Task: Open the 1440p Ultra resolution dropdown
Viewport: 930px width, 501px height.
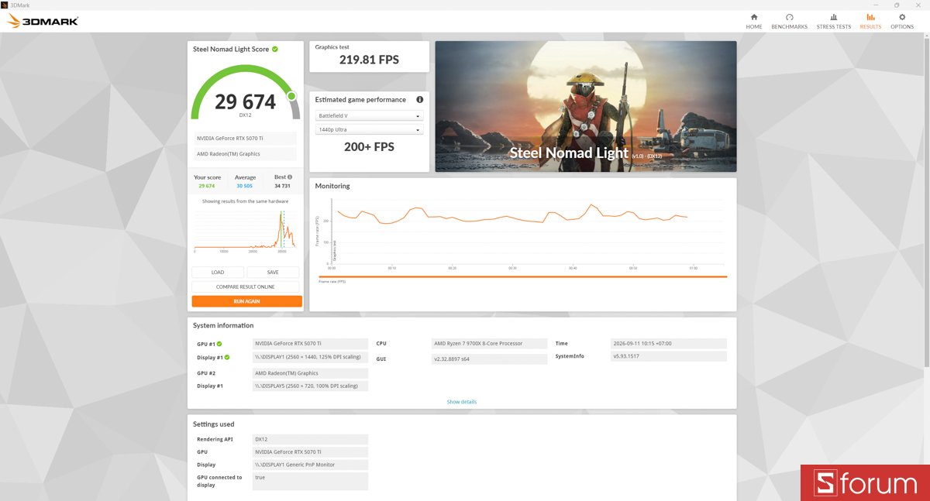Action: 369,130
